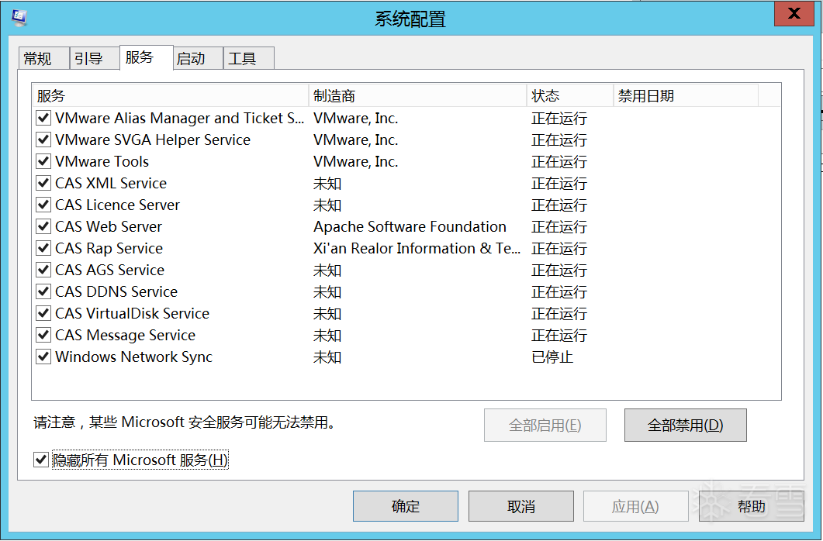The image size is (823, 541).
Task: Click the 禁用日期 column header
Action: coord(684,96)
